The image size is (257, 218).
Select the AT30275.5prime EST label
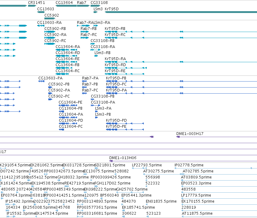tap(159, 171)
